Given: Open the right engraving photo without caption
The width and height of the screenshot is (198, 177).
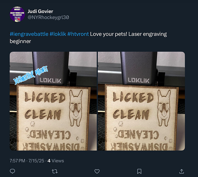Looking at the screenshot, I should pyautogui.click(x=141, y=101).
